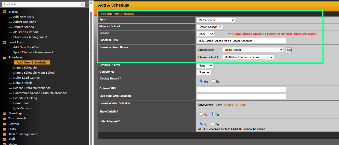Click the Live Stats XML Location field

pos(241,97)
